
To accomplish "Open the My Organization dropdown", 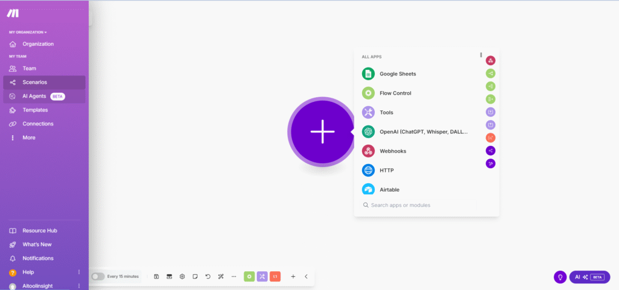I will [28, 33].
